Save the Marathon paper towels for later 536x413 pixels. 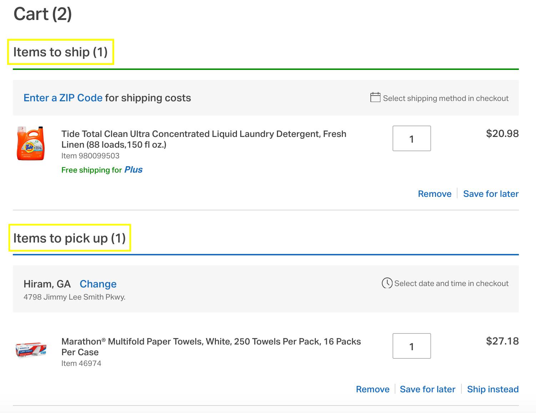[x=428, y=389]
